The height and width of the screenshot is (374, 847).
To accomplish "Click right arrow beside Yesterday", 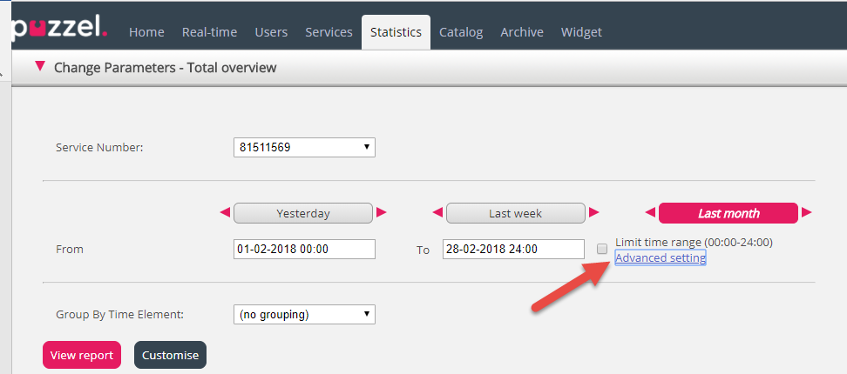I will click(381, 213).
